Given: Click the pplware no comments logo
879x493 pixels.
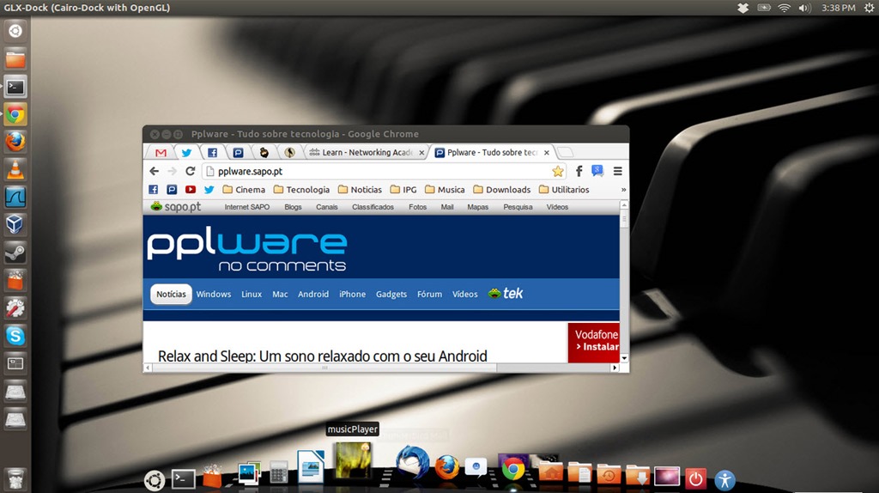Looking at the screenshot, I should tap(246, 251).
